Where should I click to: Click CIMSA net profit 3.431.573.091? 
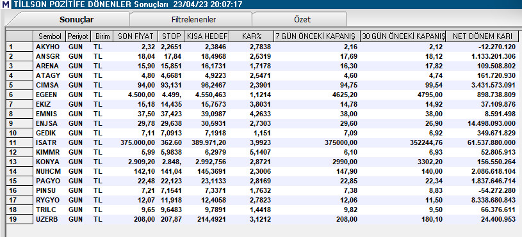click(494, 86)
